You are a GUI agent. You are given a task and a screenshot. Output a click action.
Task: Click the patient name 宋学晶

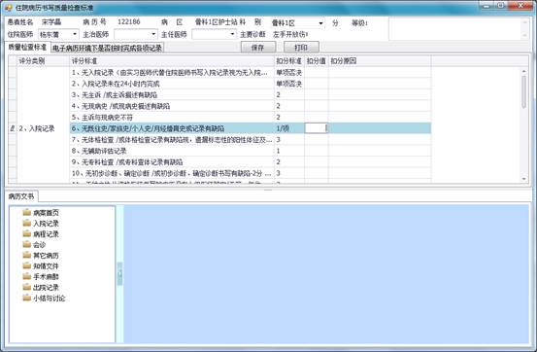(51, 22)
